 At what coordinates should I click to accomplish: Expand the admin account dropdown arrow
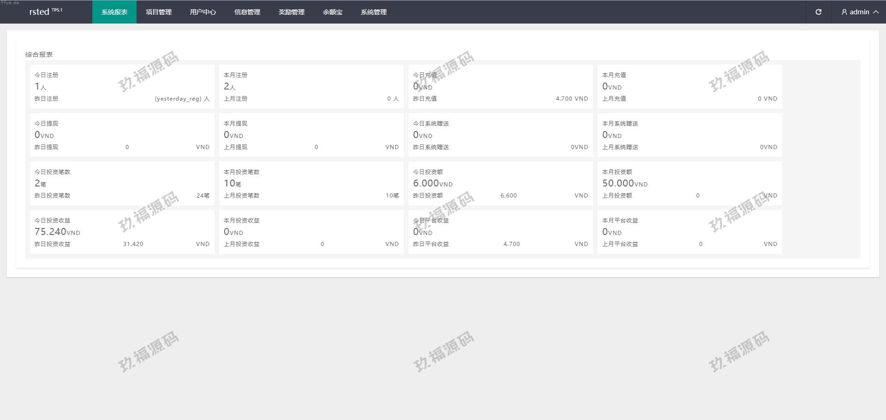point(875,12)
